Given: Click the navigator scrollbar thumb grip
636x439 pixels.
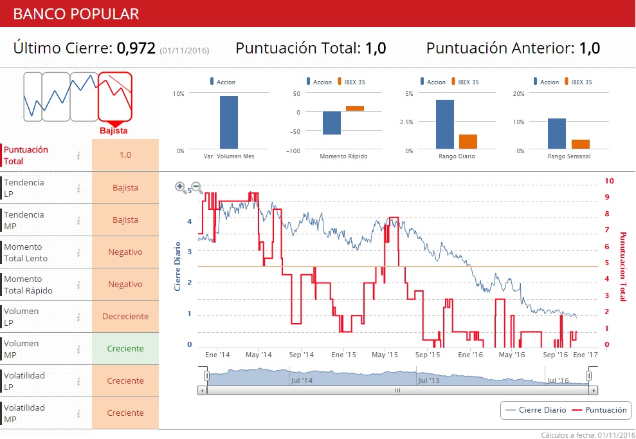Looking at the screenshot, I should (397, 390).
